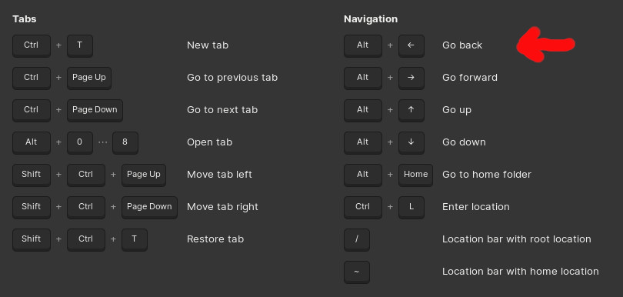The width and height of the screenshot is (623, 297).
Task: Click the up arrow key for Go up
Action: pos(411,110)
